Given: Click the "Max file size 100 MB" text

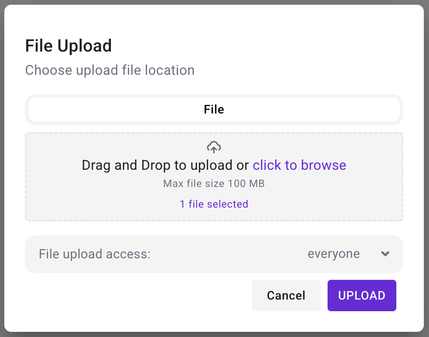Looking at the screenshot, I should pyautogui.click(x=214, y=184).
